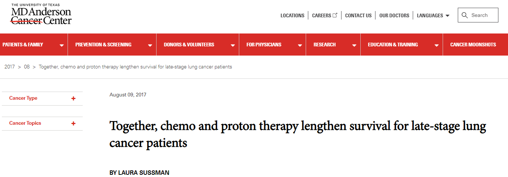
Task: Open the Research menu dropdown arrow
Action: pyautogui.click(x=354, y=46)
